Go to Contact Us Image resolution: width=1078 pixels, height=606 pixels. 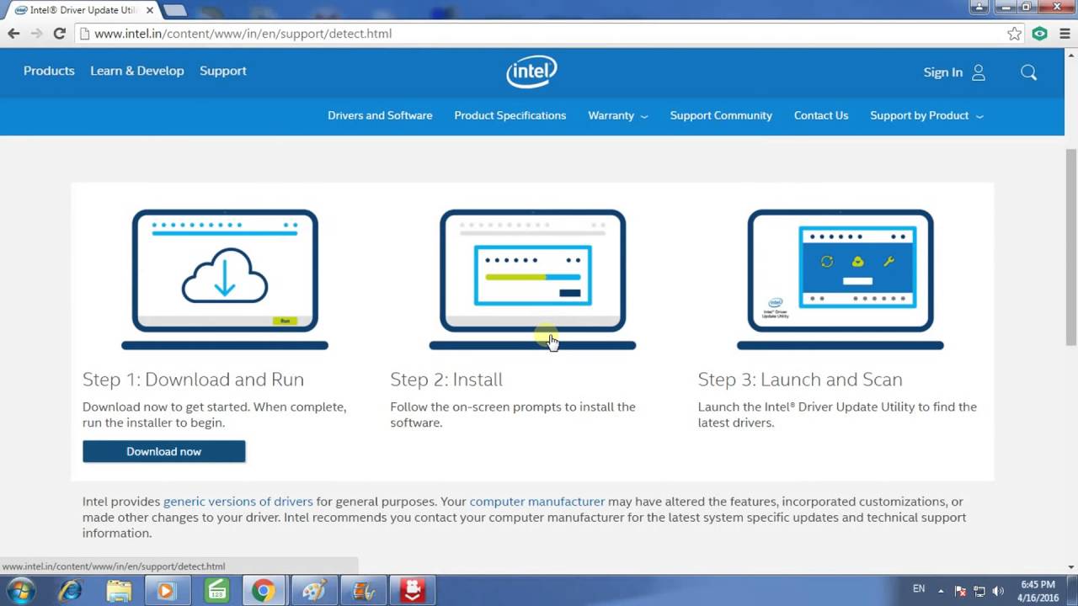821,115
